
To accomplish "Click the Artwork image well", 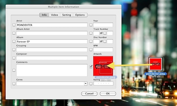I will point(103,66).
